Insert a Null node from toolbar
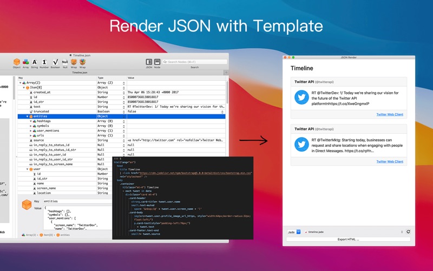The image size is (433, 271). [x=65, y=63]
